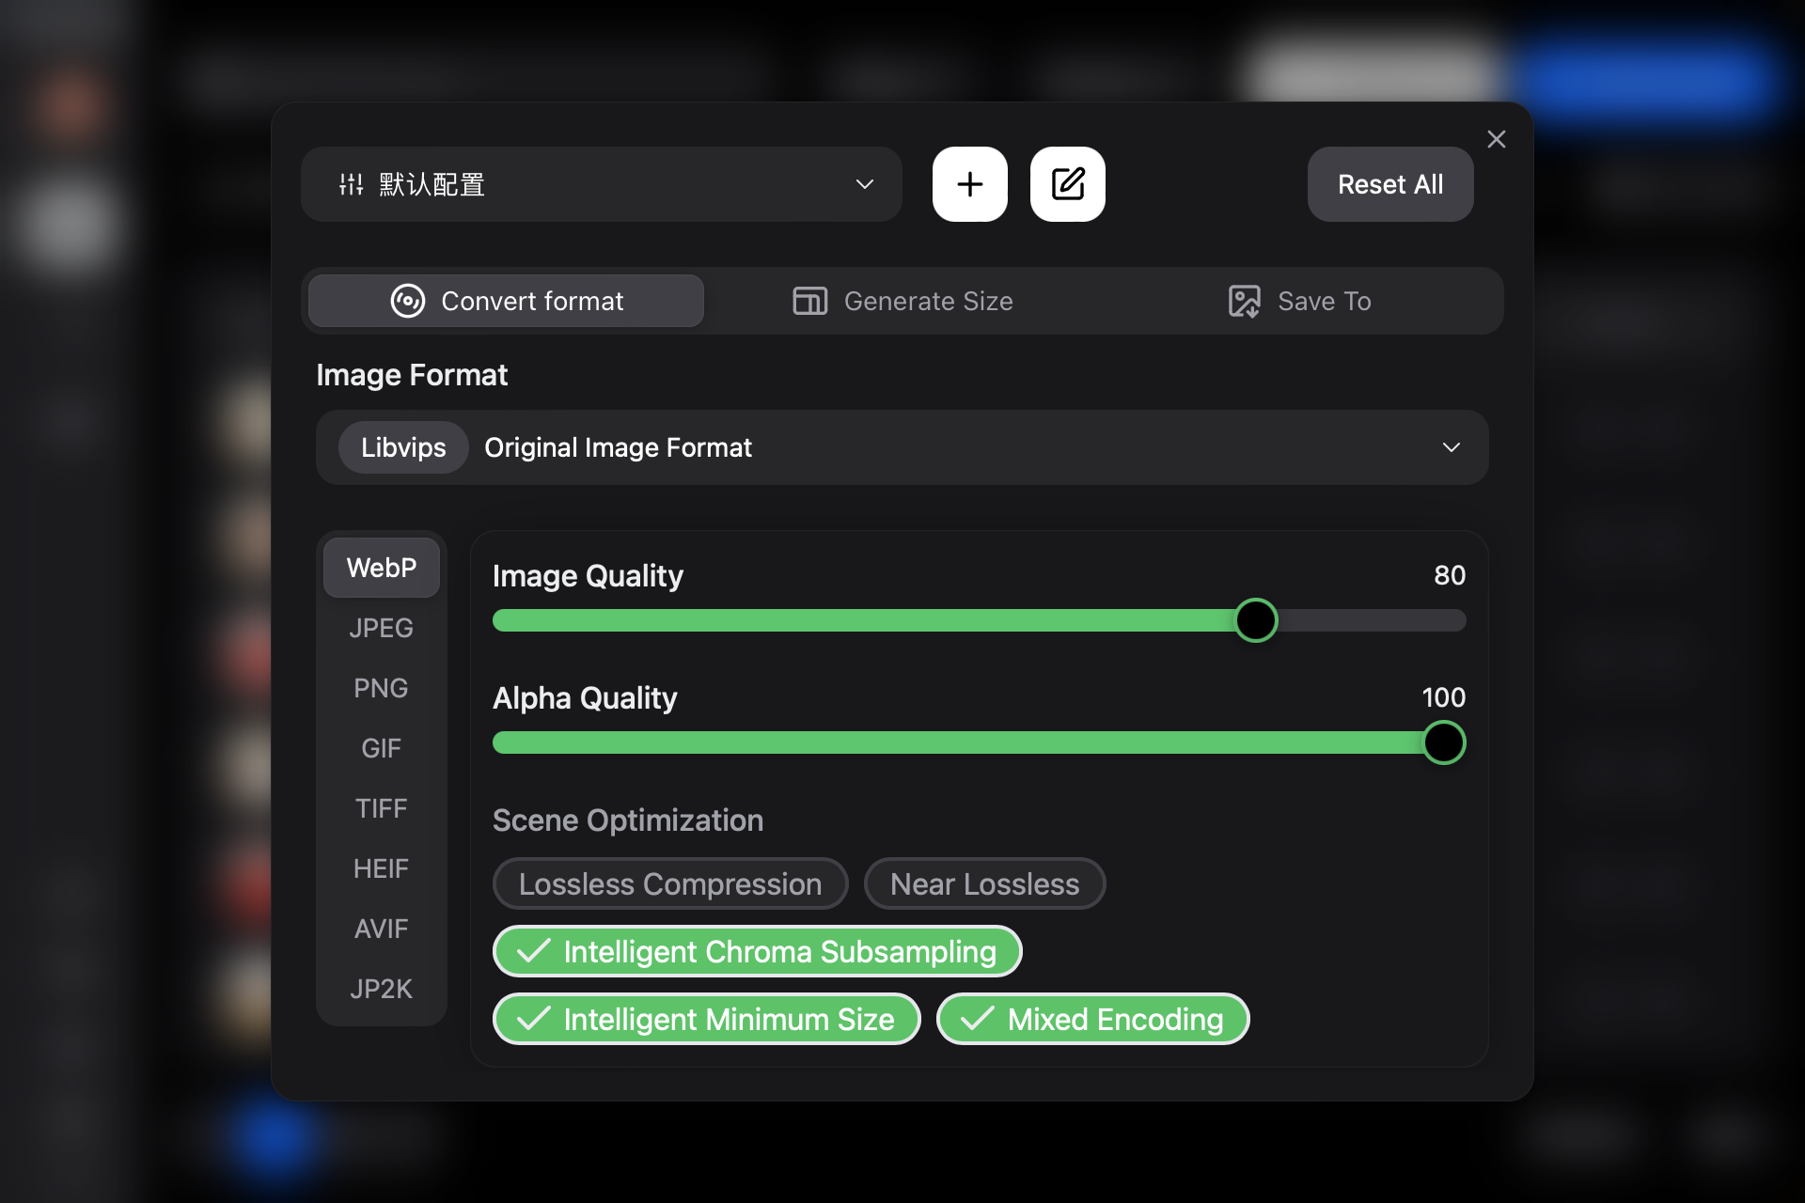This screenshot has width=1805, height=1203.
Task: Expand the Original Image Format dropdown
Action: 1451,447
